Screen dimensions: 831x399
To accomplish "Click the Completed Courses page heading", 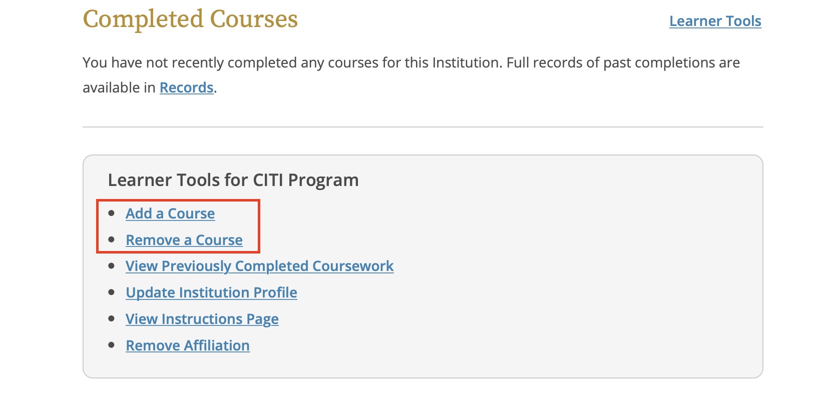I will point(190,19).
